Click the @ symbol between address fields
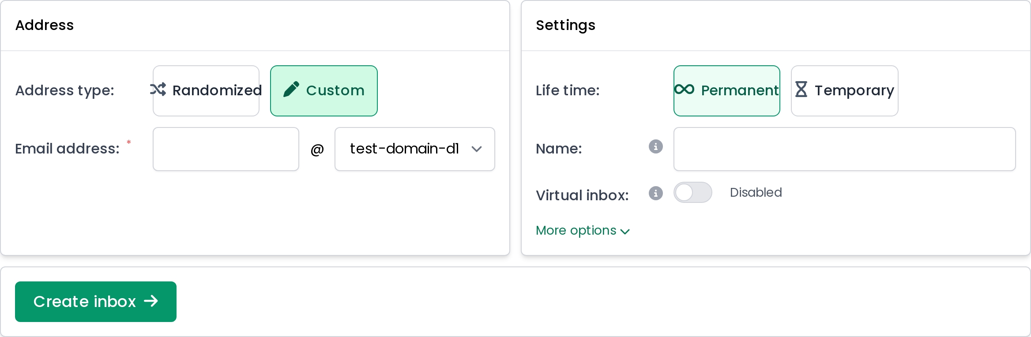The height and width of the screenshot is (337, 1031). point(316,149)
